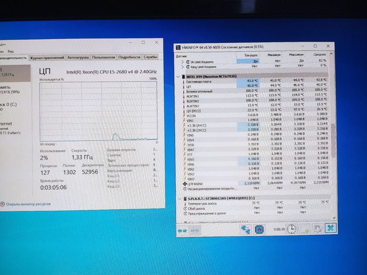The image size is (367, 275).
Task: Click the lightning icon of VCCIN row
Action: pyautogui.click(x=184, y=116)
